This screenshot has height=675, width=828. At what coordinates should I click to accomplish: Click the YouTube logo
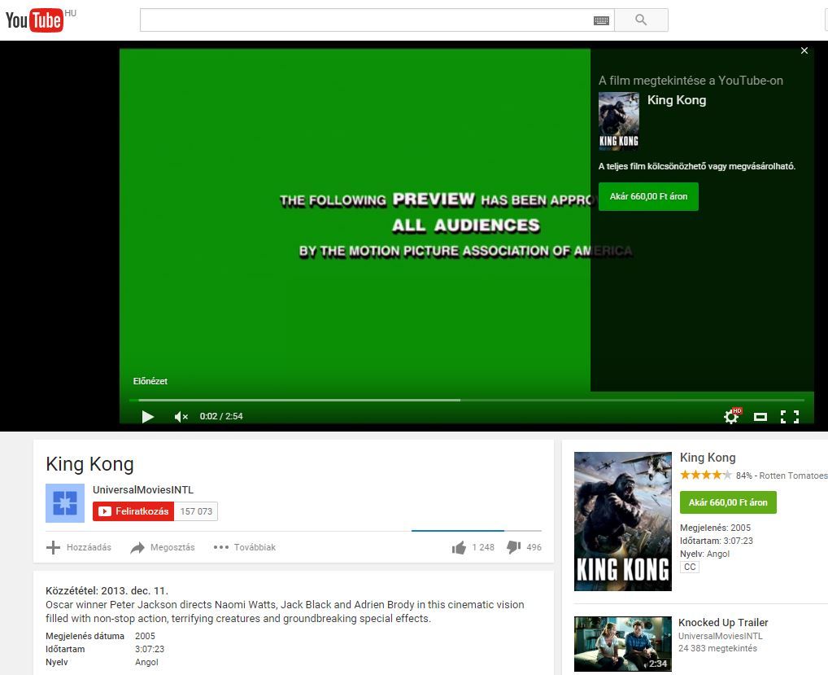point(34,20)
